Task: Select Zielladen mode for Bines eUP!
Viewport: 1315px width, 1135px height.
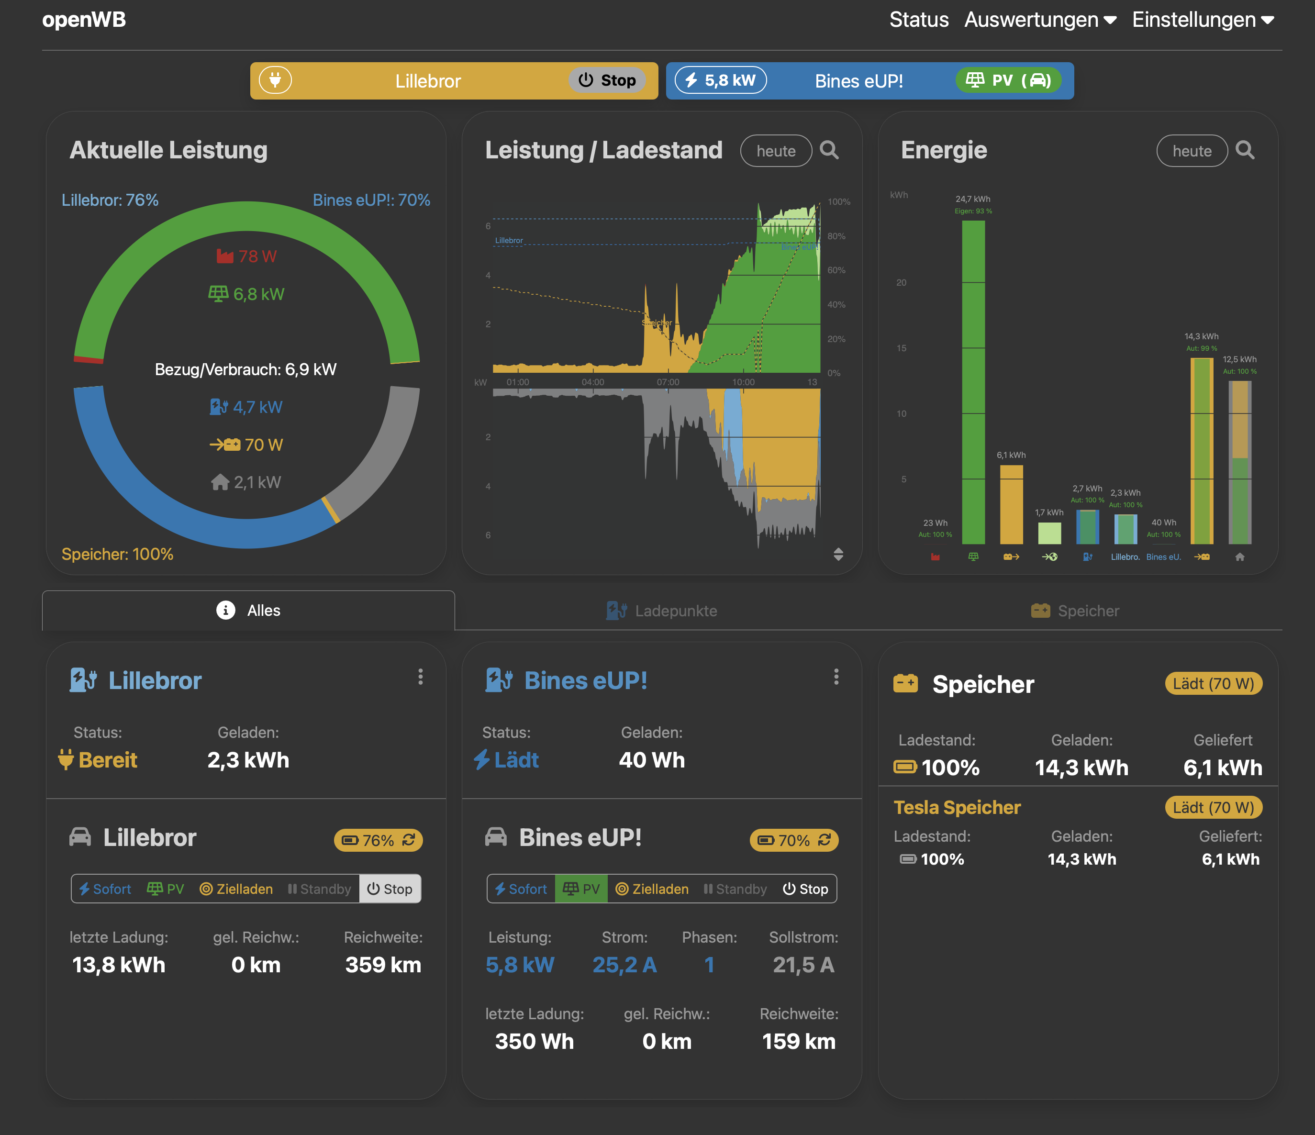Action: [x=652, y=889]
